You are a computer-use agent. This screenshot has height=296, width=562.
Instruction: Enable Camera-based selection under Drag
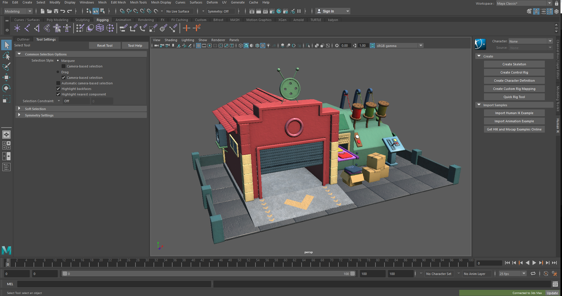click(x=63, y=77)
